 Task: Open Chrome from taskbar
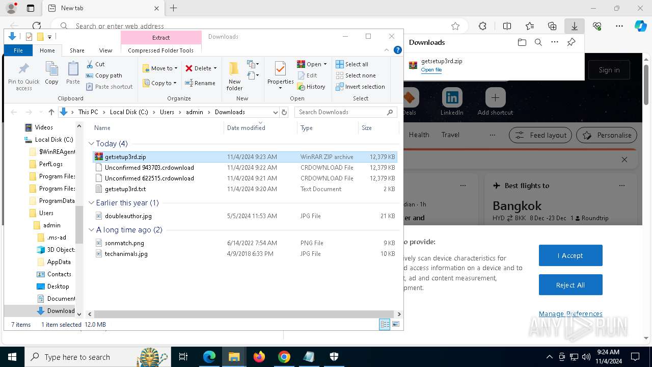[x=284, y=357]
